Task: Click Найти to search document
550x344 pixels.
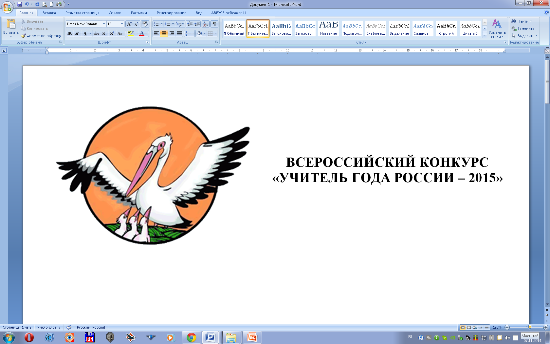Action: click(x=522, y=21)
